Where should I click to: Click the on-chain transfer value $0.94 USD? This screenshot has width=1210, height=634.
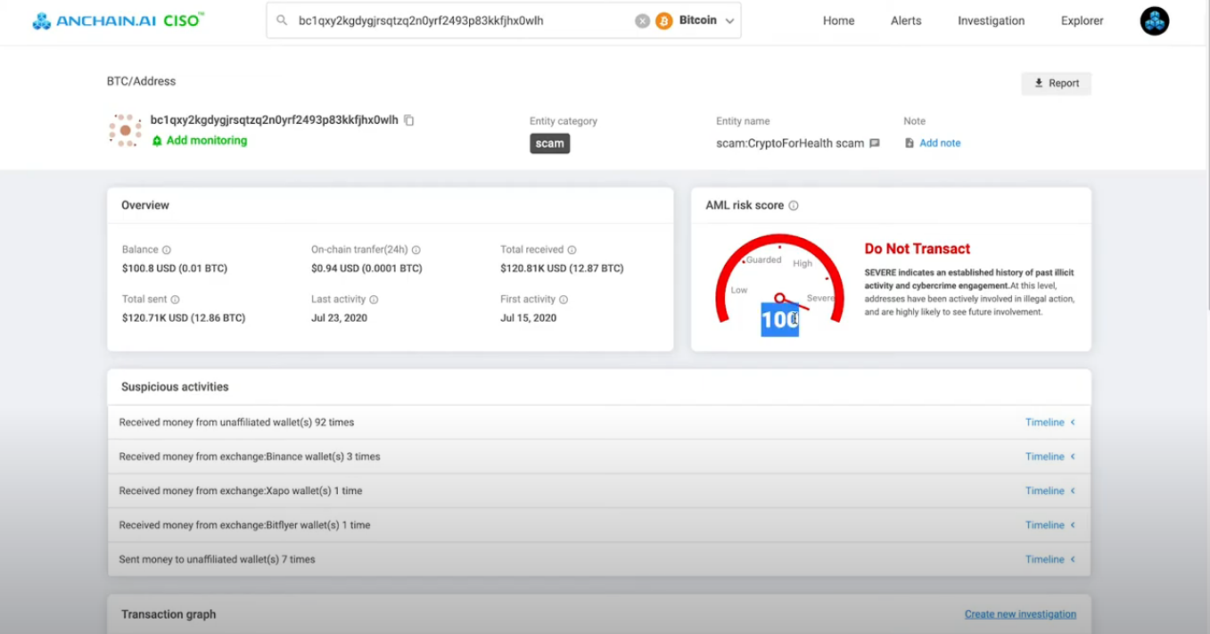(x=366, y=268)
